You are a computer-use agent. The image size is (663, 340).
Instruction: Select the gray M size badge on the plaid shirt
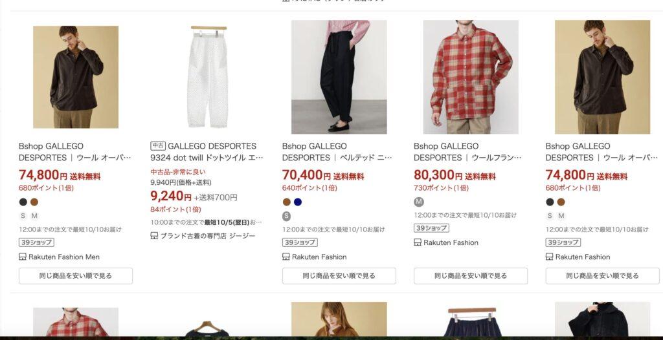tap(419, 202)
